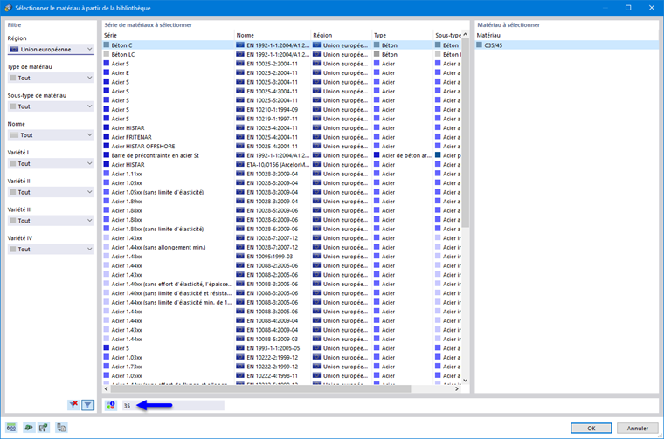This screenshot has height=439, width=664.
Task: Close the material library dialog
Action: (652, 8)
